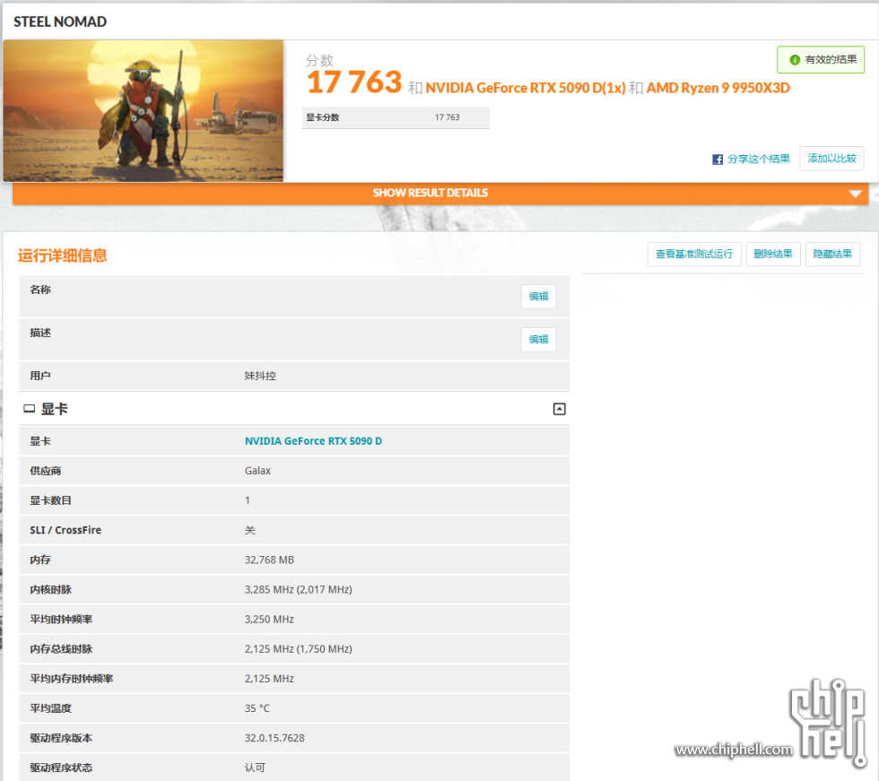879x781 pixels.
Task: Click the 有效的结果 badge
Action: (821, 59)
